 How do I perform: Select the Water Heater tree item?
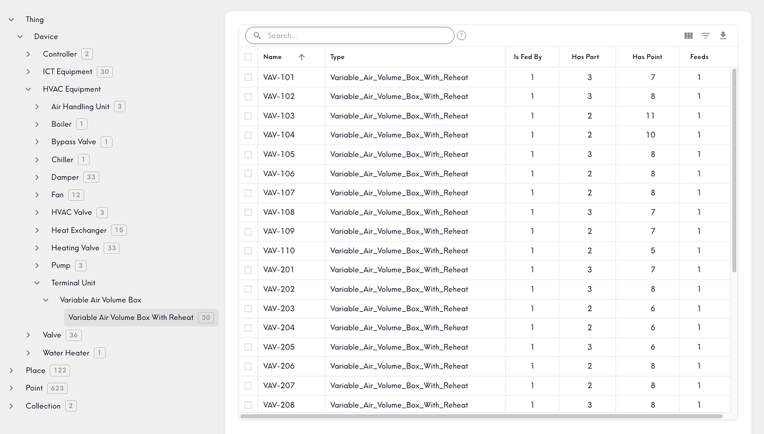click(x=66, y=353)
